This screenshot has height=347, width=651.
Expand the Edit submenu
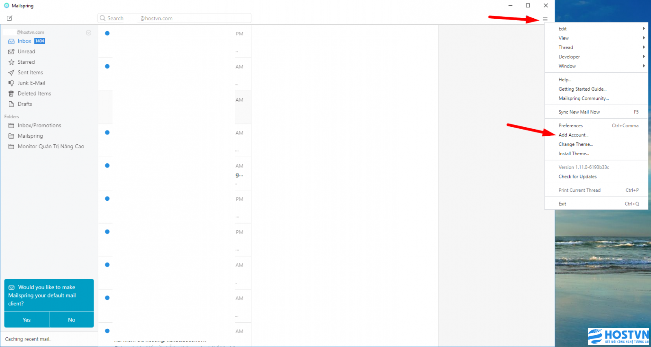pyautogui.click(x=596, y=28)
